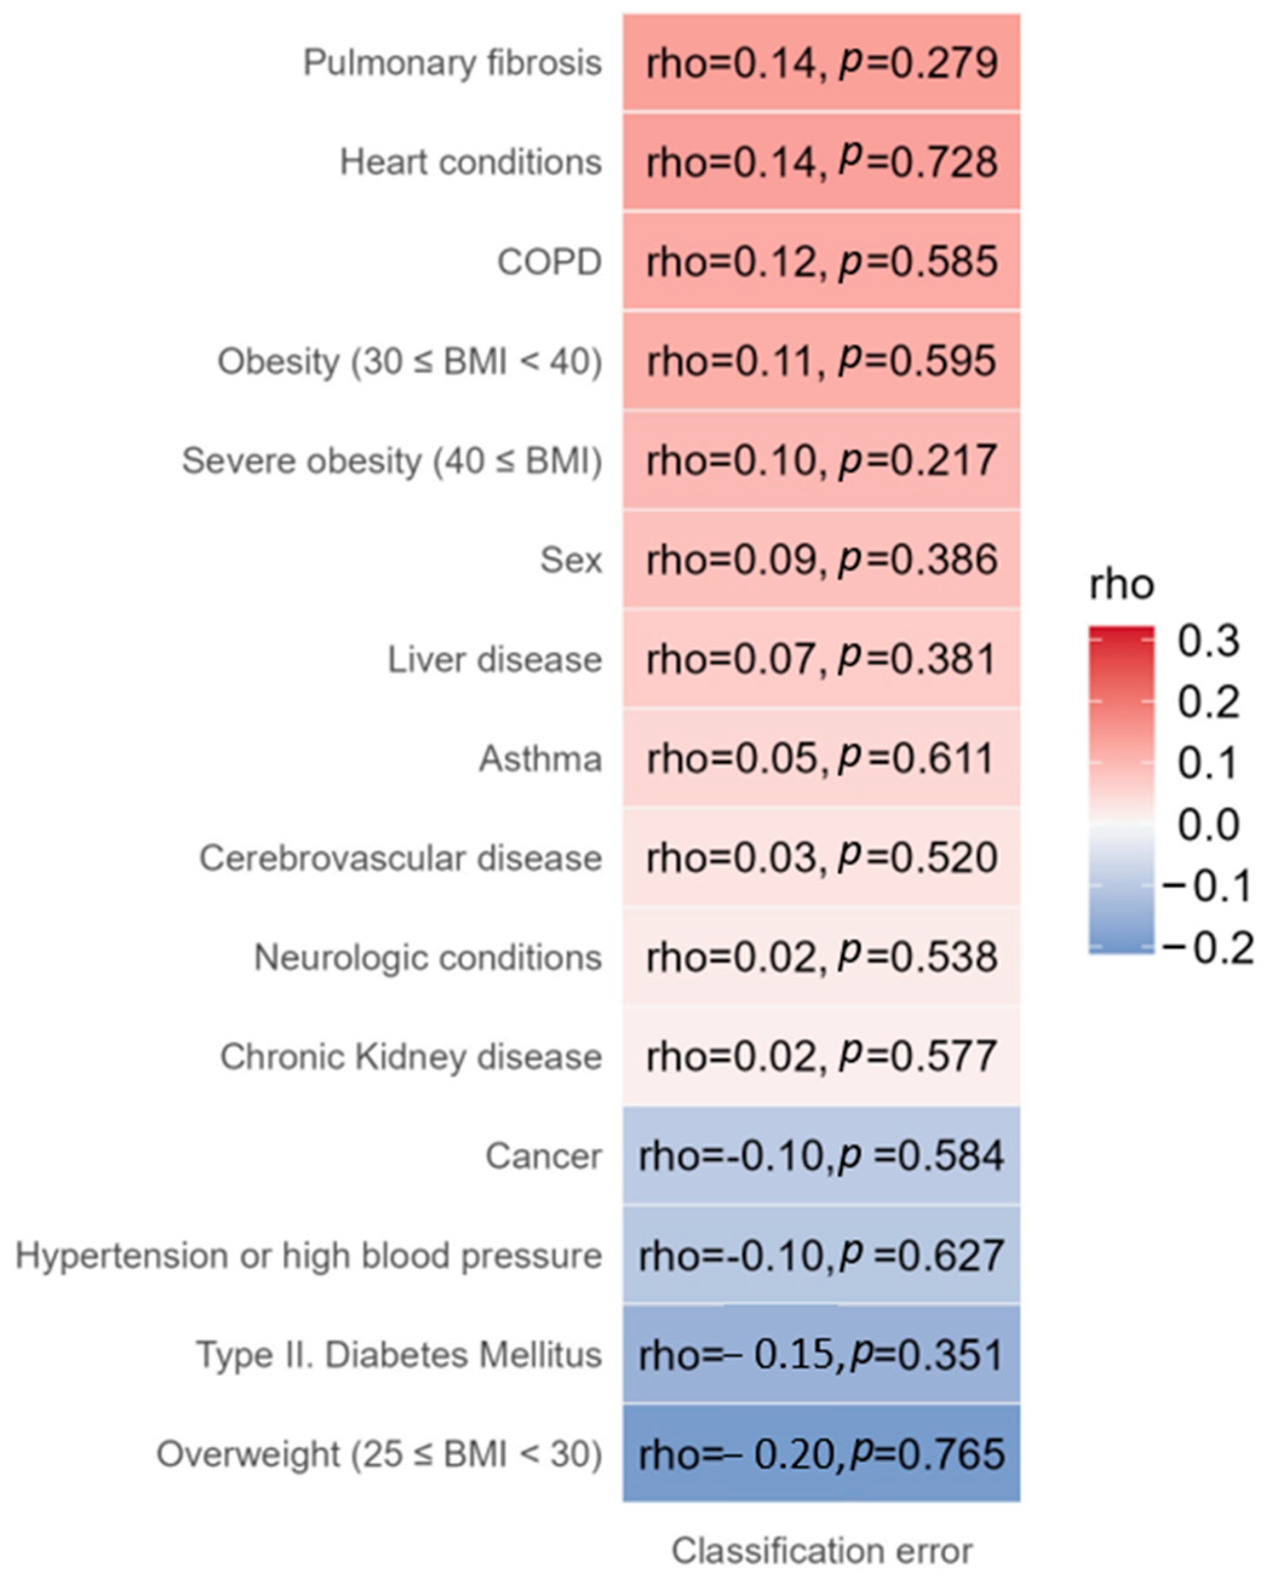1273x1588 pixels.
Task: Select the Type II. Diabetes Mellitus cell
Action: pos(821,1354)
